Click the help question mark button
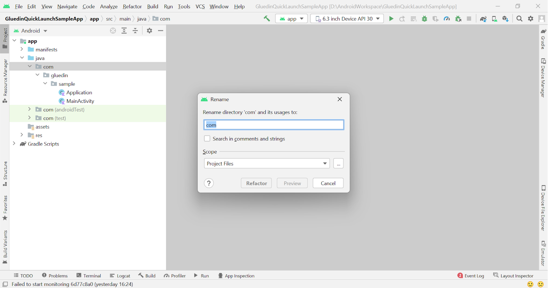The image size is (550, 288). (x=209, y=183)
